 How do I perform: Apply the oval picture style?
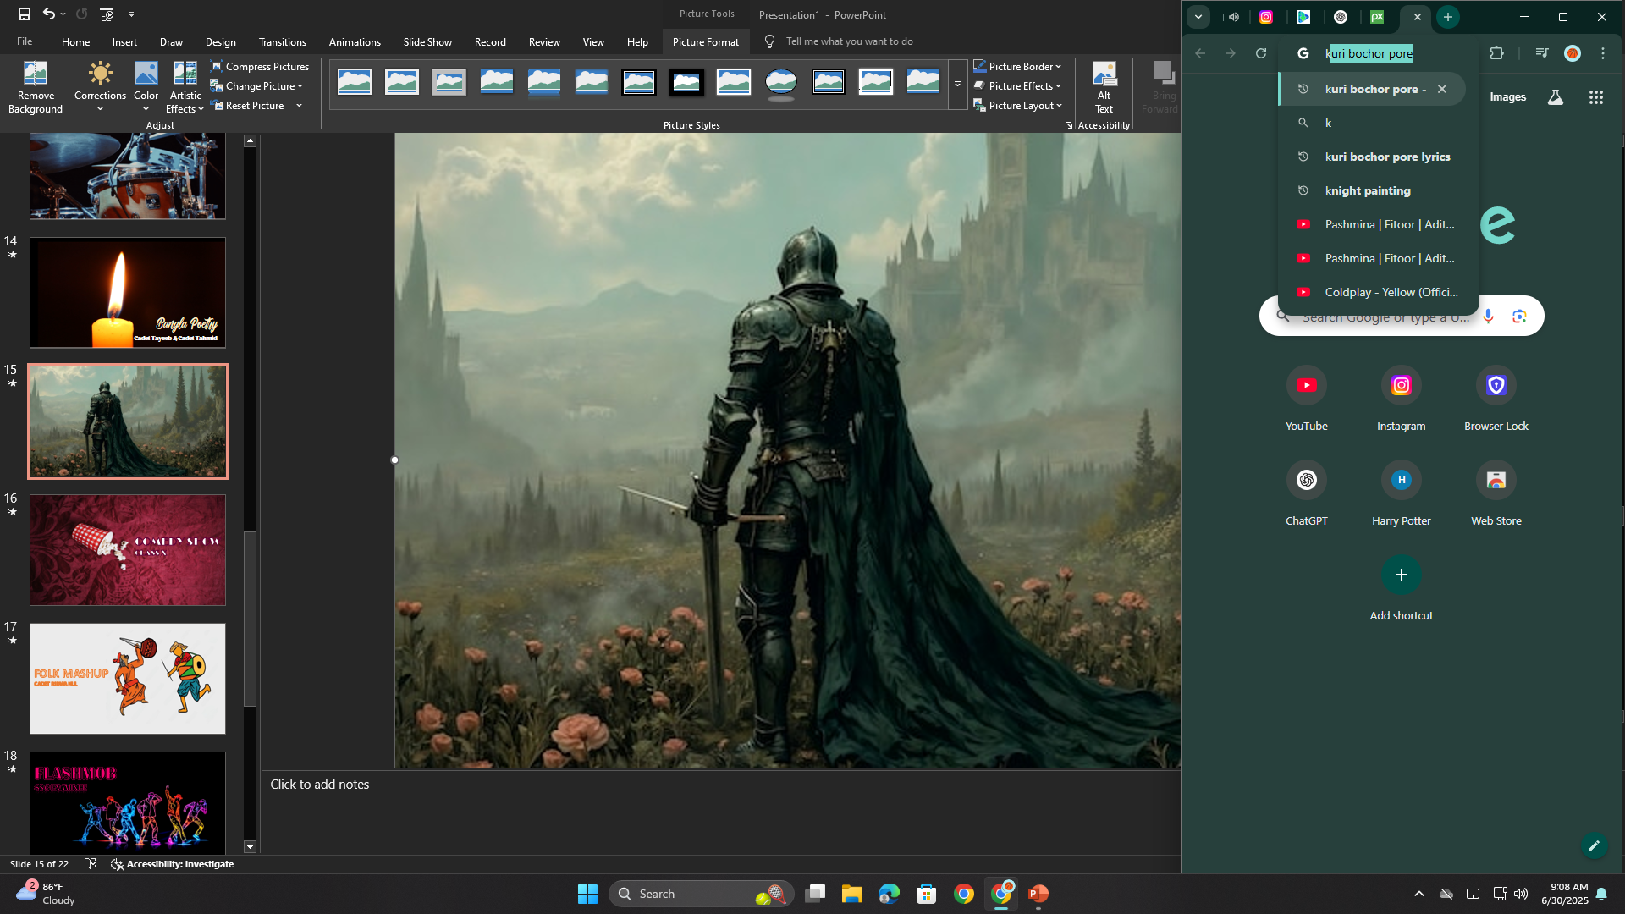[x=780, y=82]
